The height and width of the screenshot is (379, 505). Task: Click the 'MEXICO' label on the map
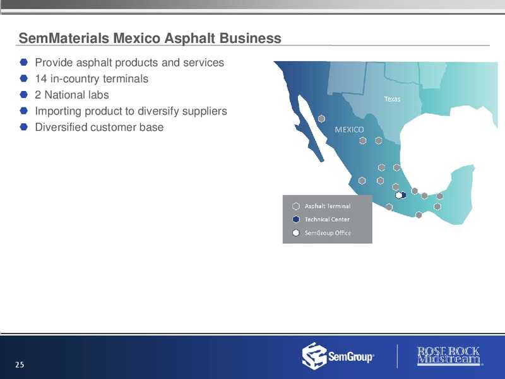click(350, 129)
